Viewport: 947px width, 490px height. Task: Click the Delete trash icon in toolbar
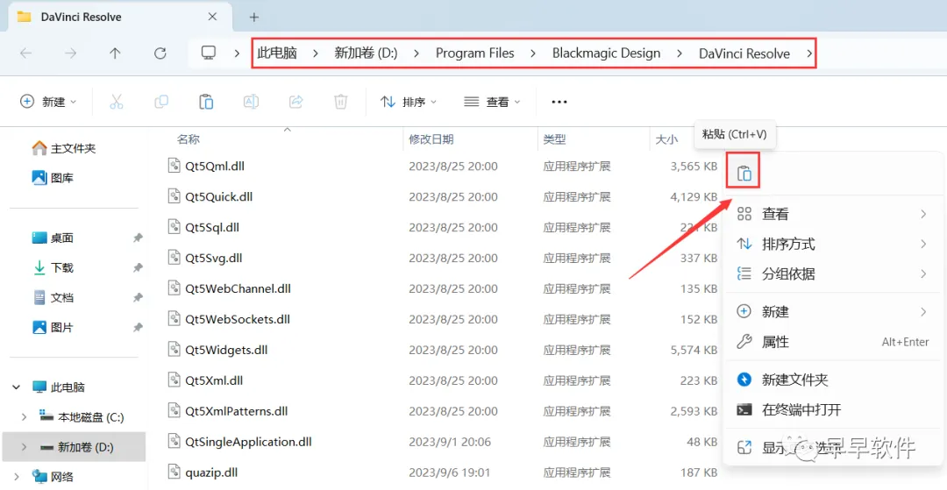[x=340, y=102]
